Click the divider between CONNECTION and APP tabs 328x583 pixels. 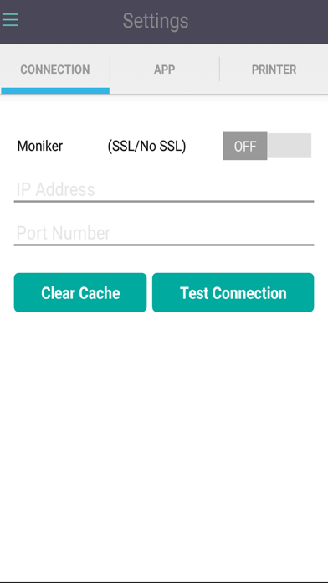click(x=110, y=70)
